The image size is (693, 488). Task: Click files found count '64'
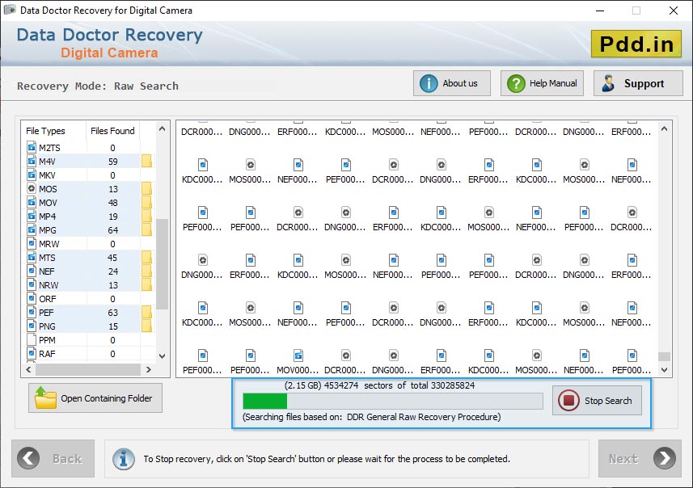pos(113,230)
